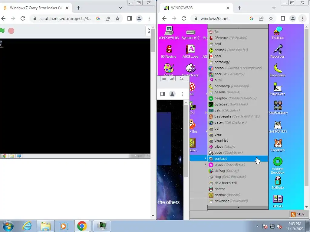Open Windows Media Player from the taskbar
Viewport: 310px width, 232px height.
pos(64,226)
